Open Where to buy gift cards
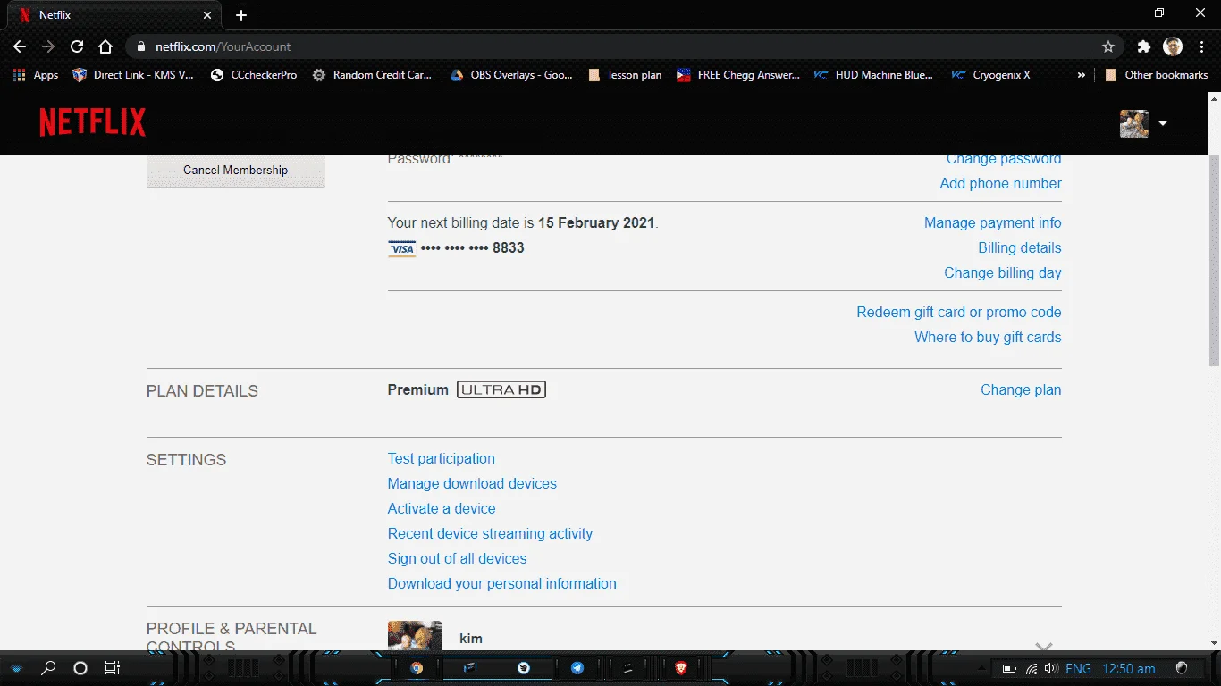Screen dimensions: 1221x686 pos(988,337)
